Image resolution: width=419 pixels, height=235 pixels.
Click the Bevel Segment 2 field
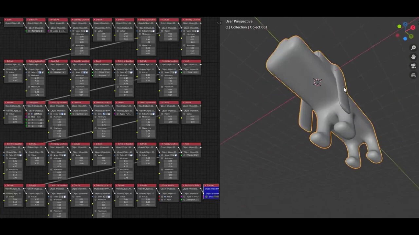click(104, 75)
